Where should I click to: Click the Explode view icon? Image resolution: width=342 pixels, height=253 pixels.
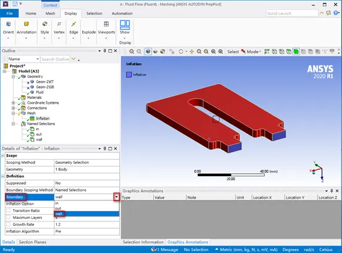pos(88,32)
